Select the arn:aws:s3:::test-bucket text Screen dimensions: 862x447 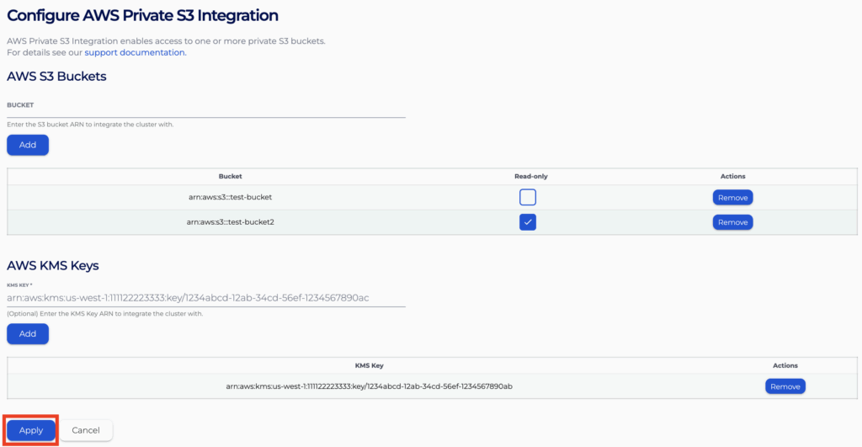(231, 197)
